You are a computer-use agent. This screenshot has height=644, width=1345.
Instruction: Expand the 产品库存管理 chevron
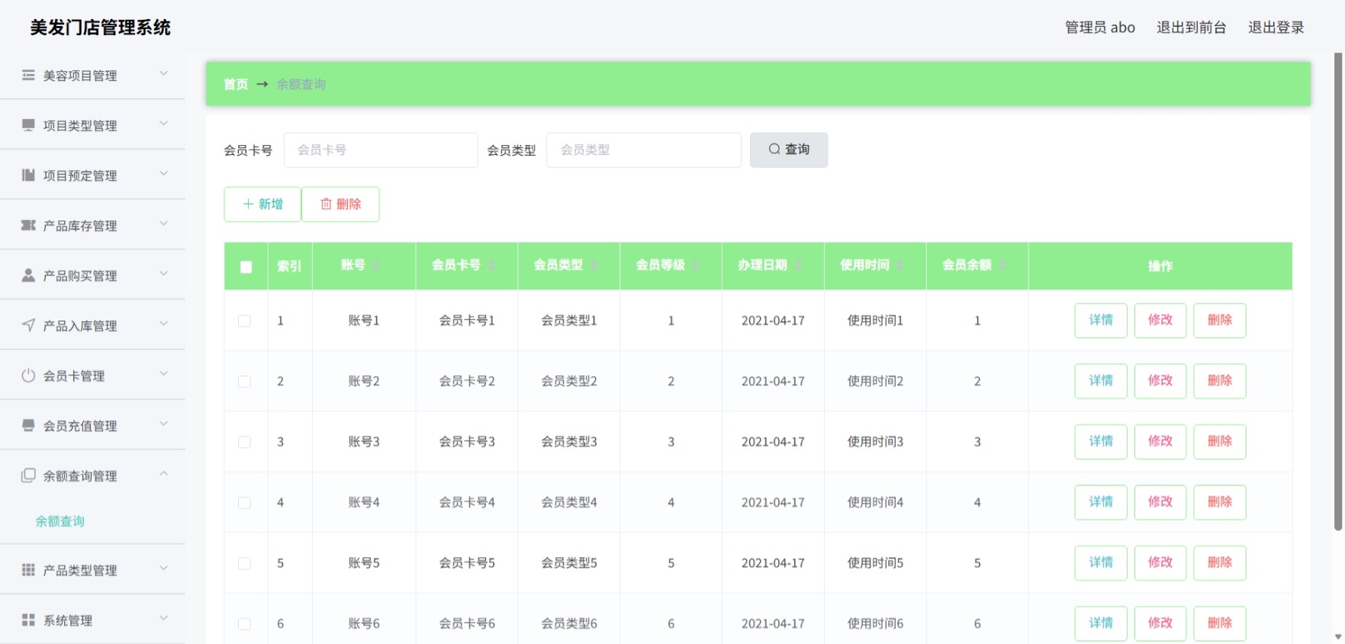163,224
